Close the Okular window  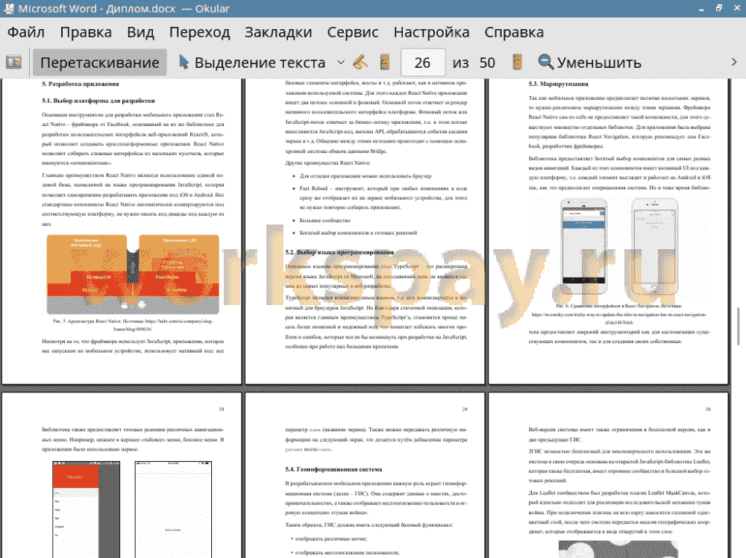736,8
